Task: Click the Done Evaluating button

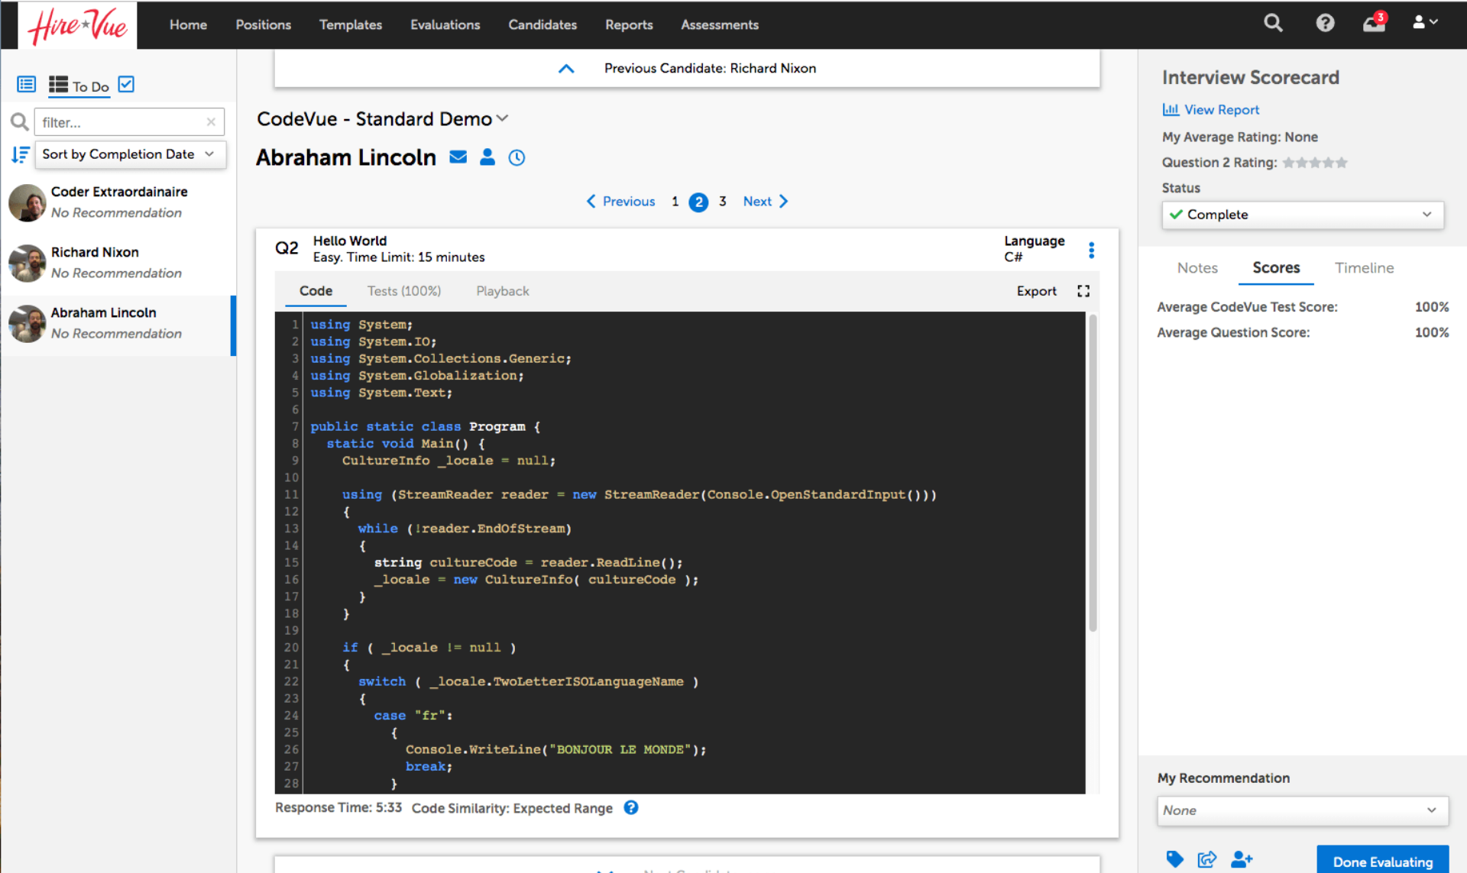Action: (x=1382, y=862)
